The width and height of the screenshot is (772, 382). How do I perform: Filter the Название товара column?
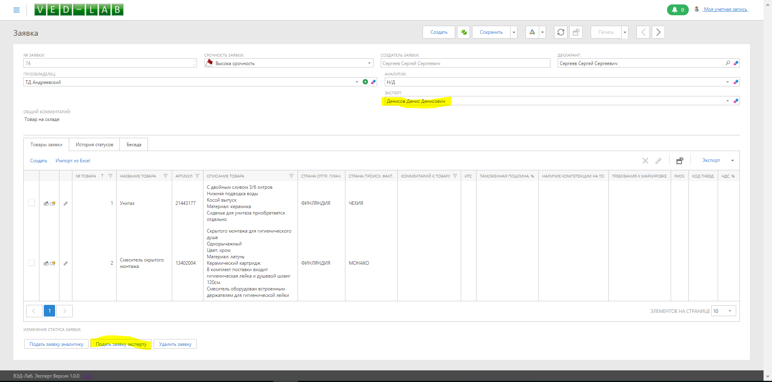click(x=165, y=176)
